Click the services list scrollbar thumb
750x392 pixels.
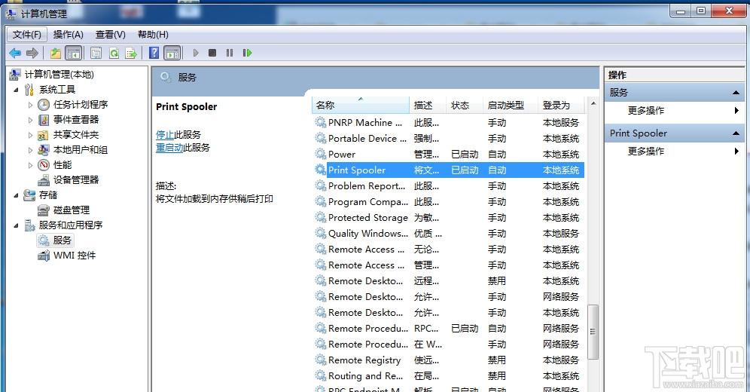(593, 332)
